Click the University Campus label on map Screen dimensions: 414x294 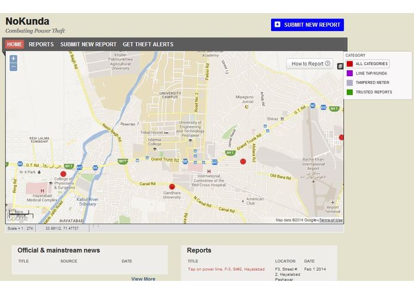[x=170, y=95]
